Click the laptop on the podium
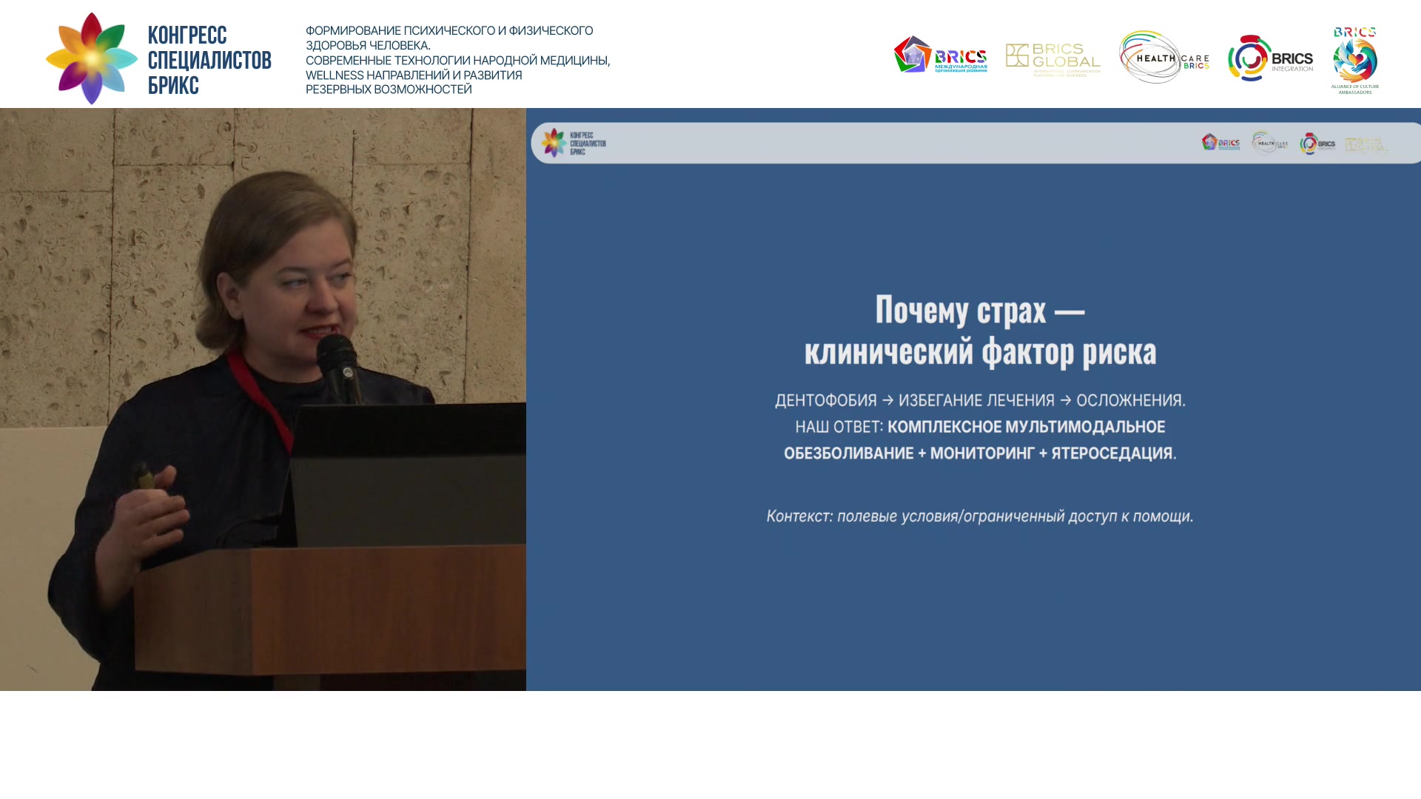 tap(407, 474)
